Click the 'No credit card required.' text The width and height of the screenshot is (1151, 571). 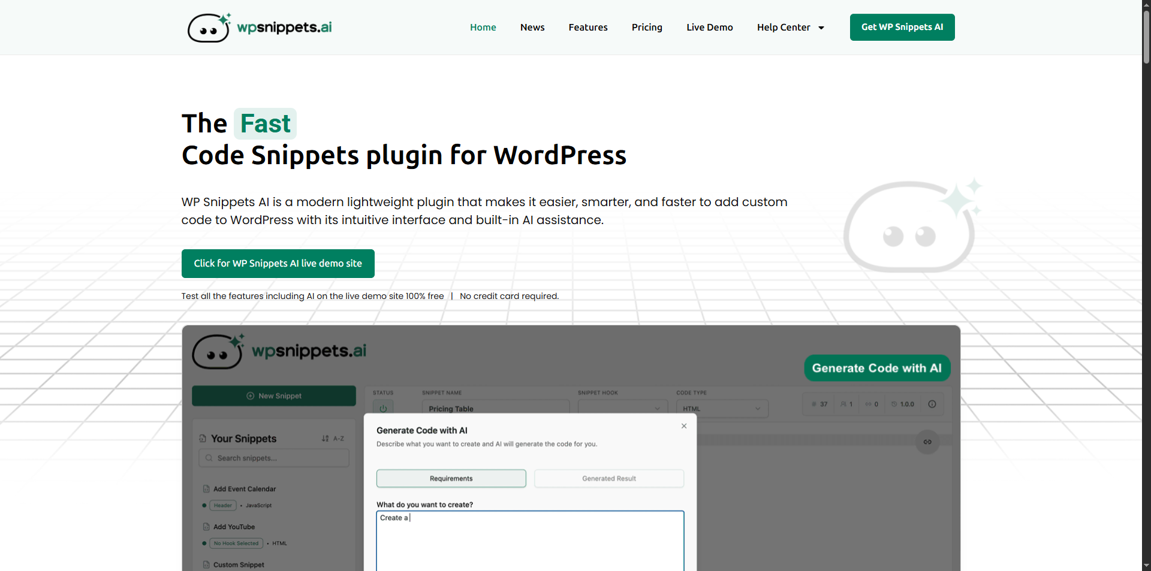pyautogui.click(x=509, y=296)
